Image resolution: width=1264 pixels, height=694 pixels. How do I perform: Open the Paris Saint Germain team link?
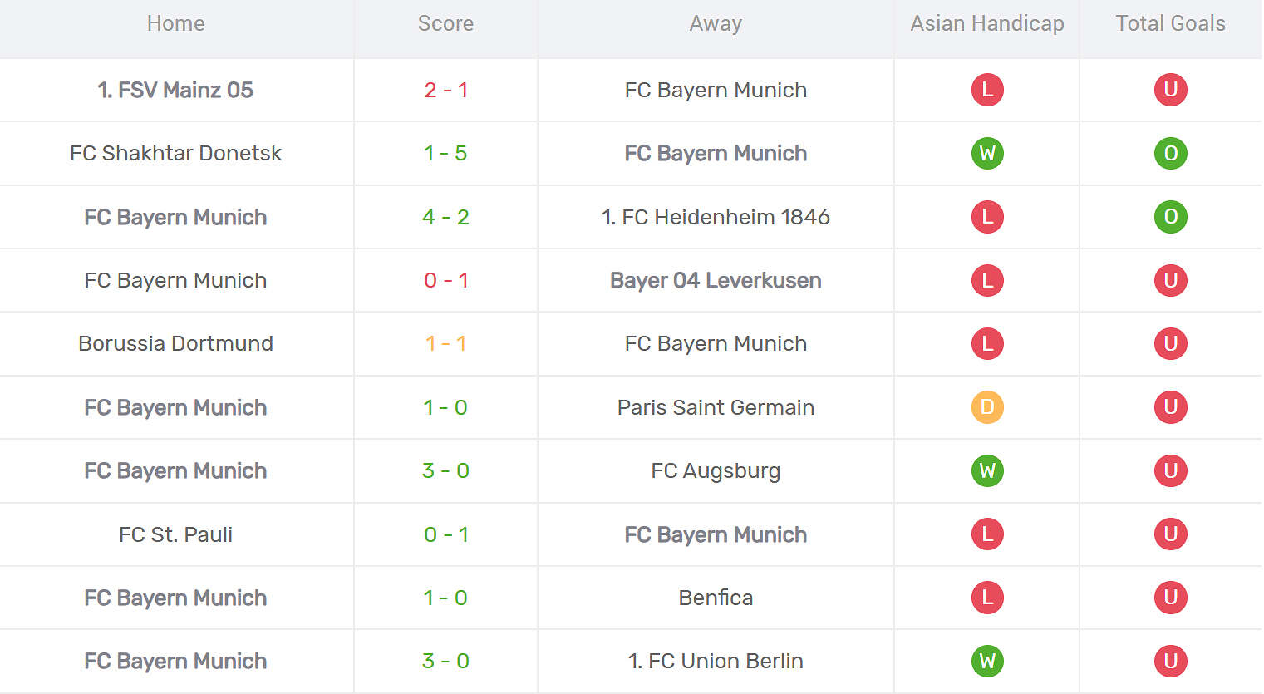(x=716, y=407)
